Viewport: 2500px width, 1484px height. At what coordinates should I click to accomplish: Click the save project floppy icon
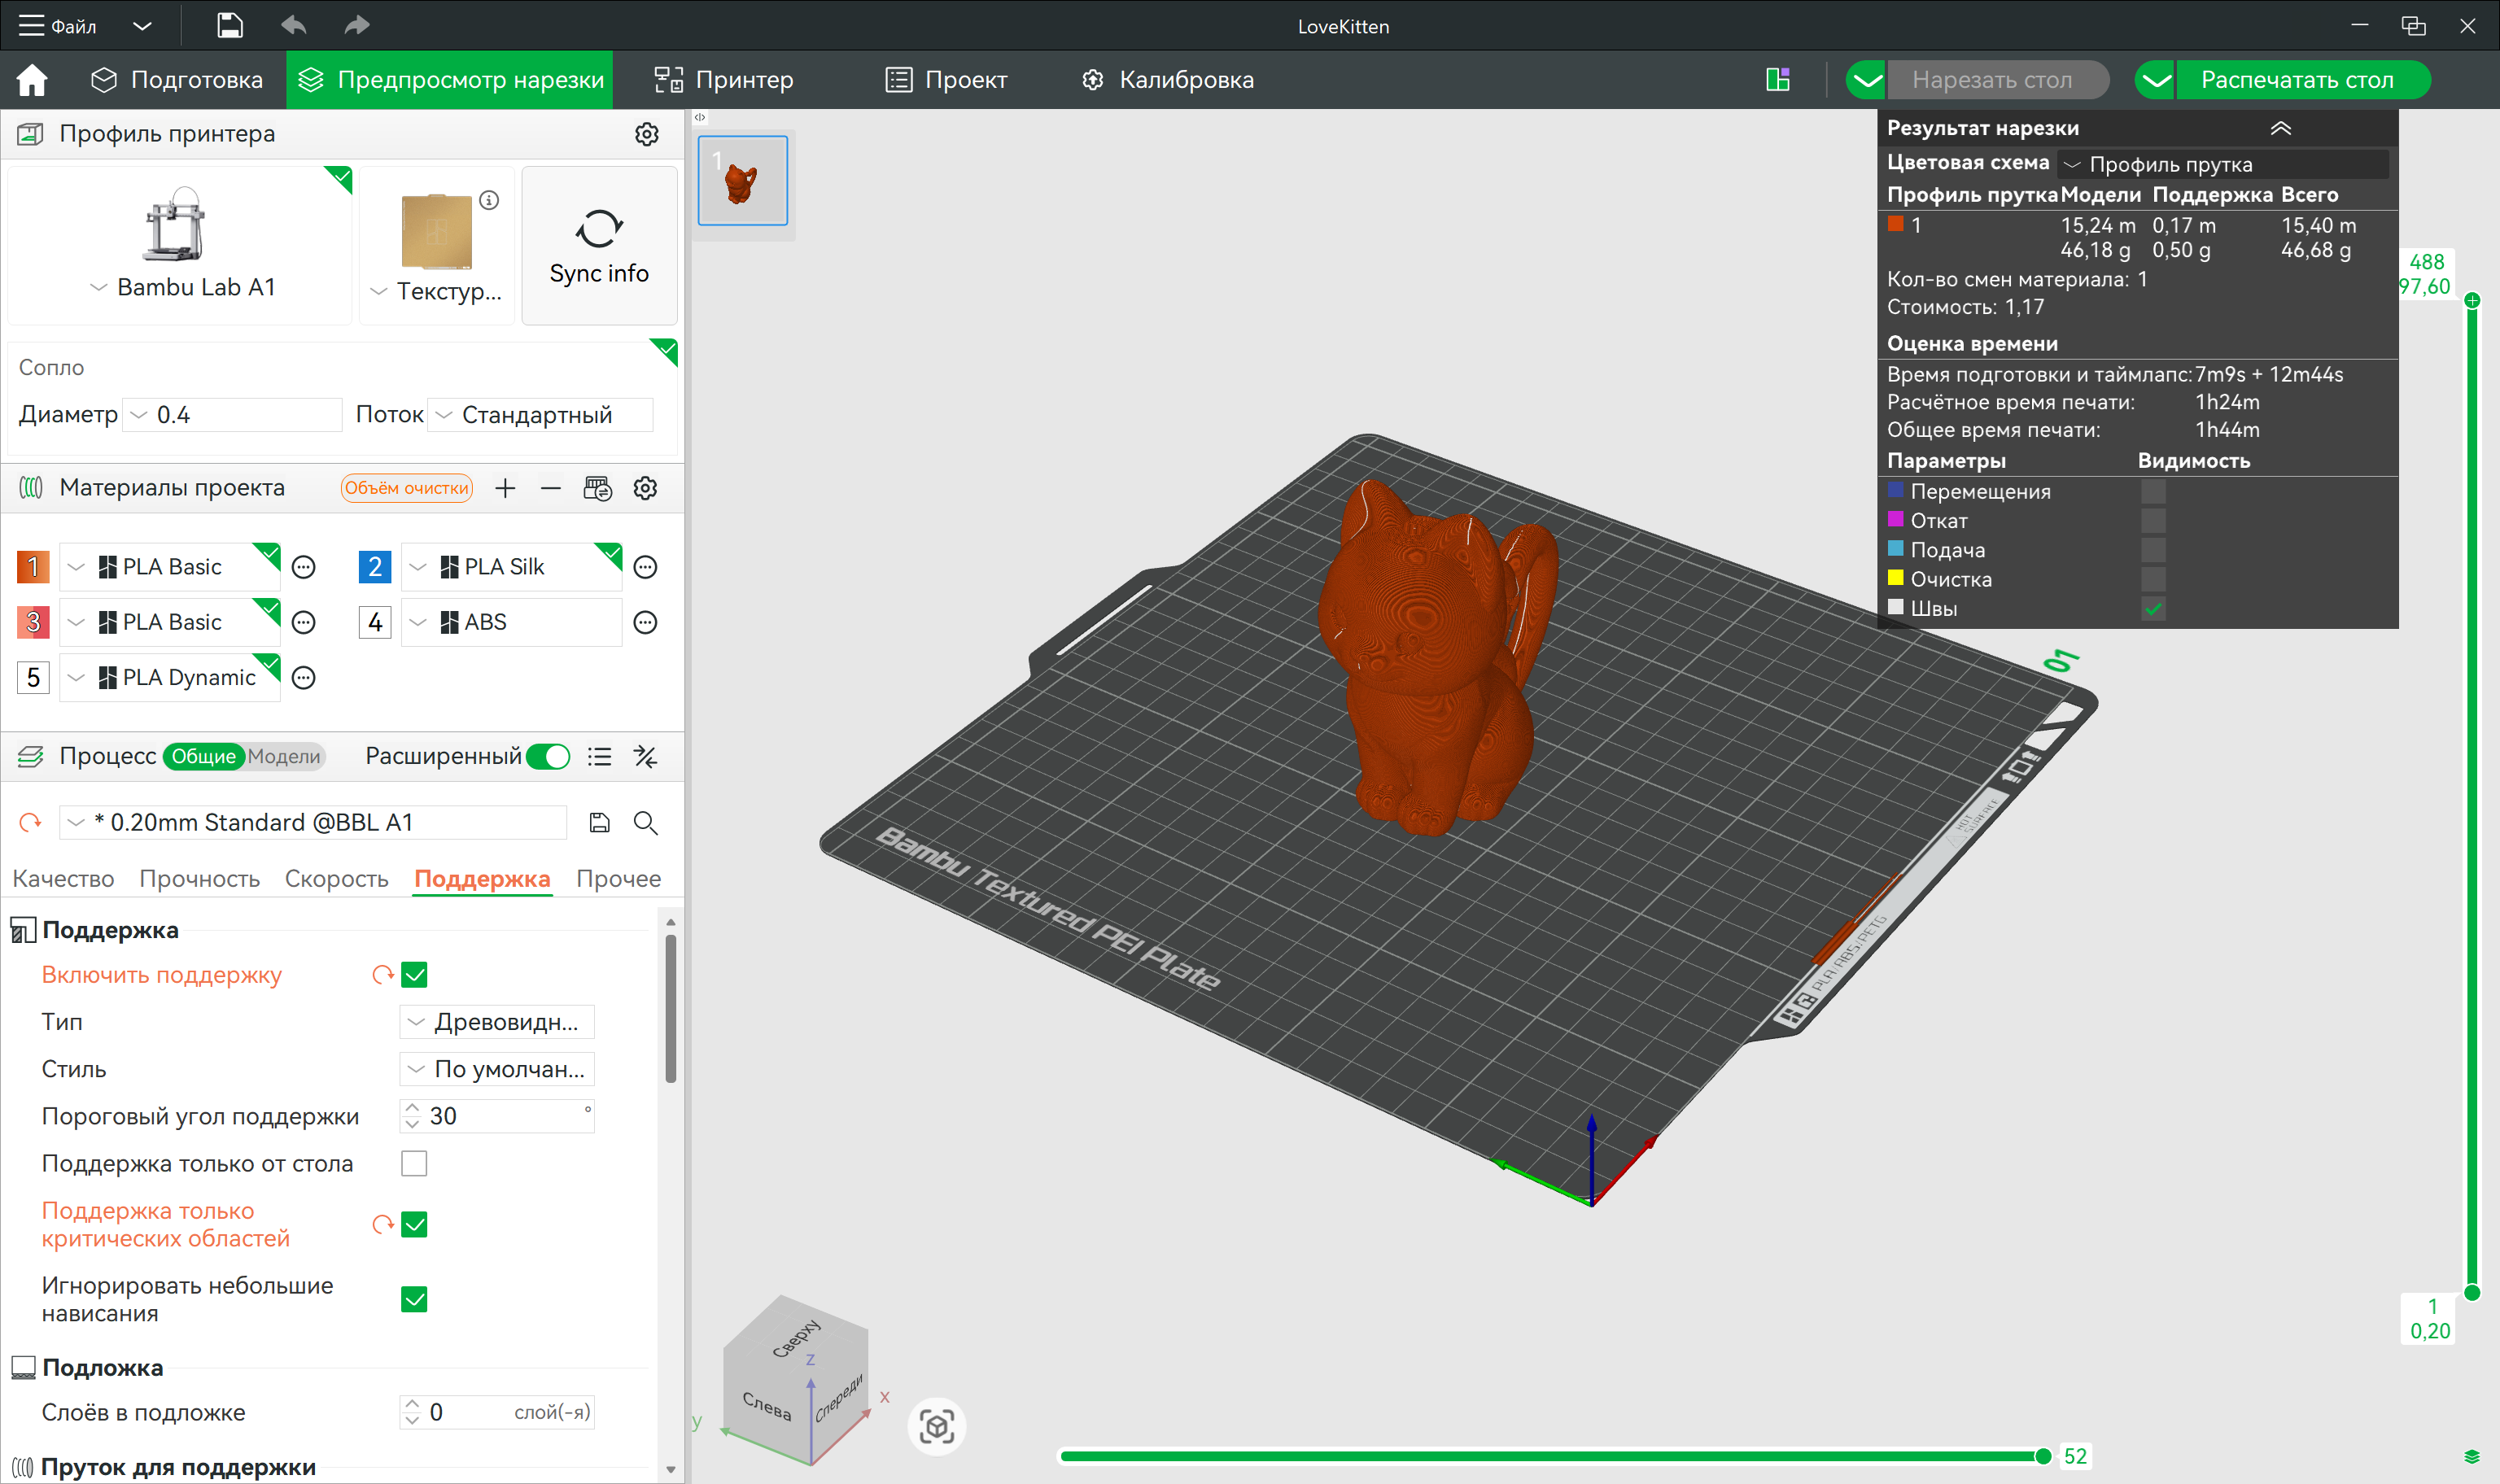click(229, 26)
